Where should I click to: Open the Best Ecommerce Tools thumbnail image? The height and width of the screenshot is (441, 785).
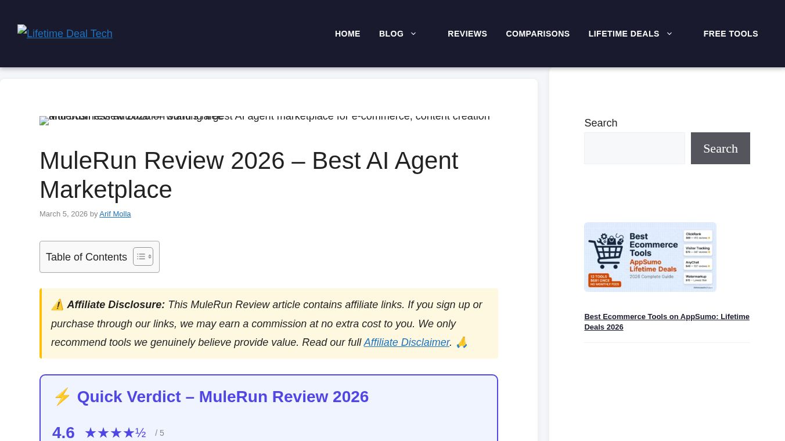tap(650, 257)
